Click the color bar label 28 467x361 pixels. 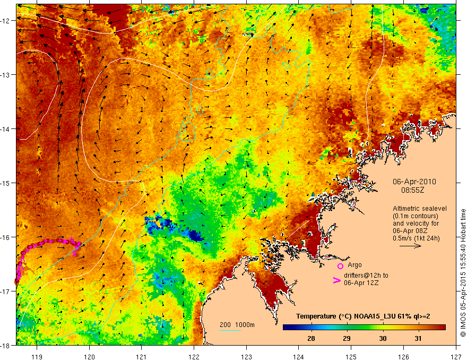(x=311, y=338)
